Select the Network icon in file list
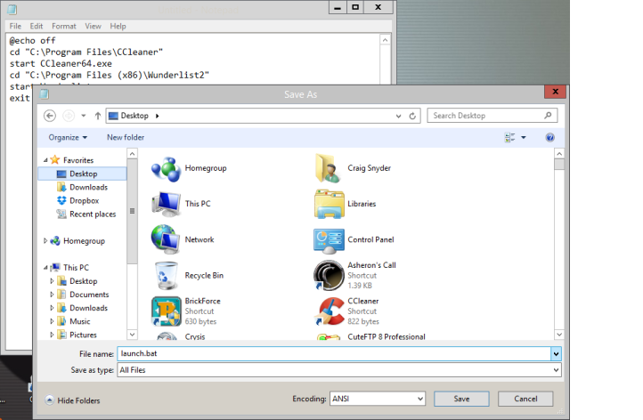Viewport: 643px width, 420px height. 166,239
